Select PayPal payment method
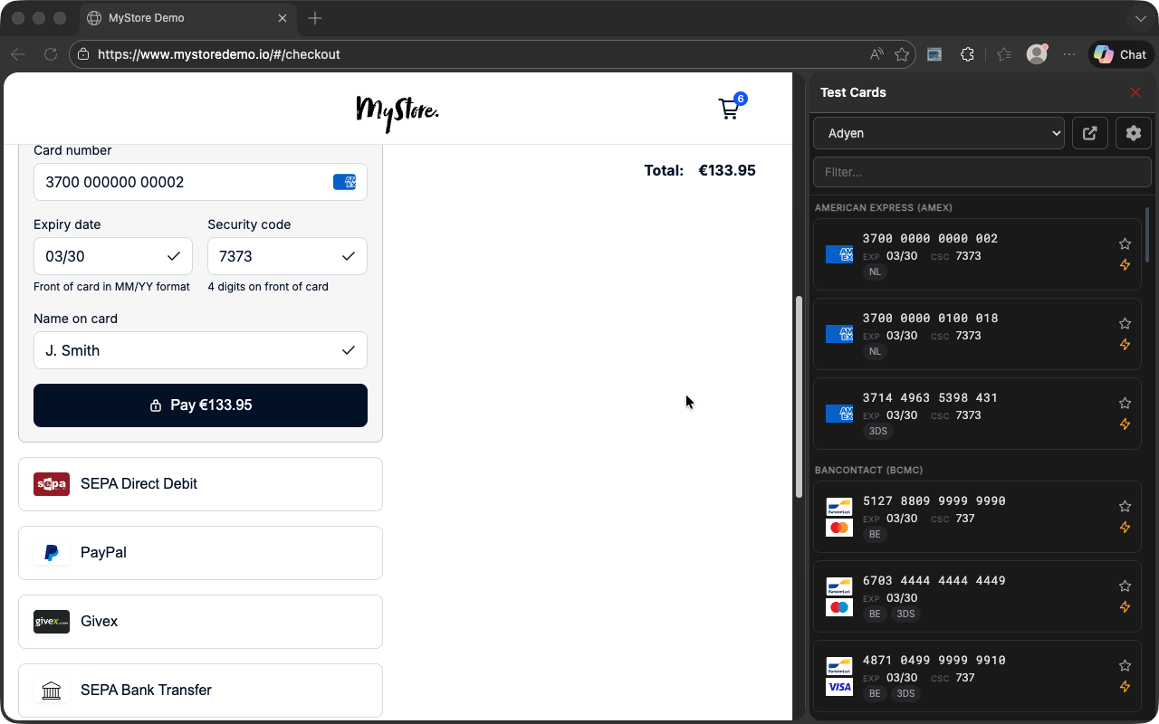1159x724 pixels. point(200,553)
